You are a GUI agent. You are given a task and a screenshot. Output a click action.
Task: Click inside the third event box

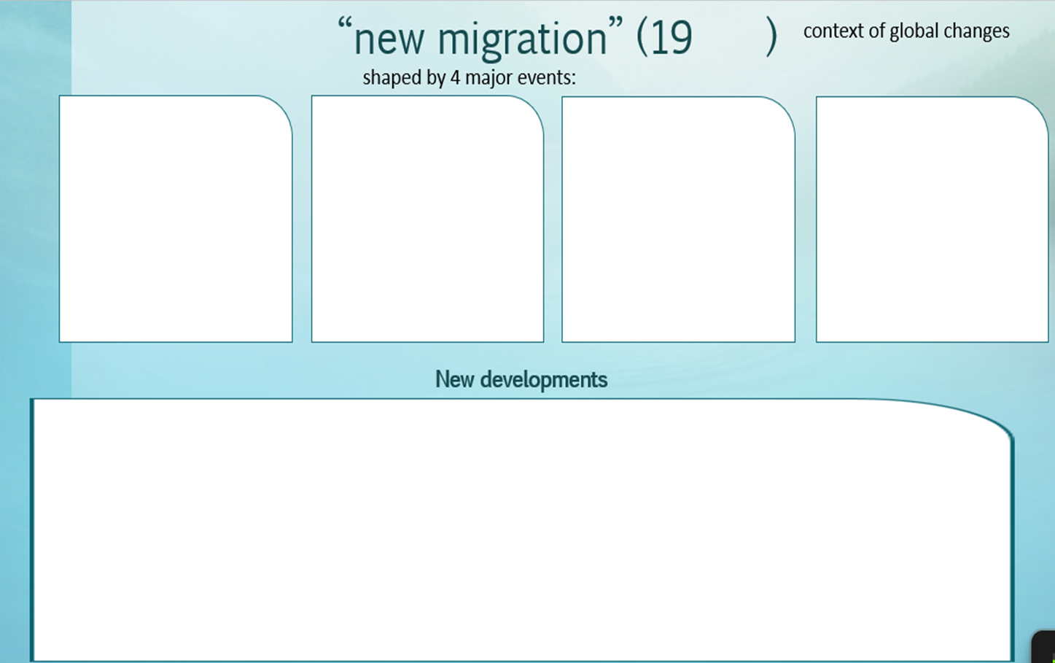pyautogui.click(x=678, y=219)
